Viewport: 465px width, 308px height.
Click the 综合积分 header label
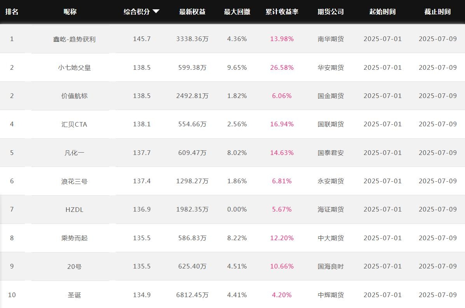click(x=137, y=12)
